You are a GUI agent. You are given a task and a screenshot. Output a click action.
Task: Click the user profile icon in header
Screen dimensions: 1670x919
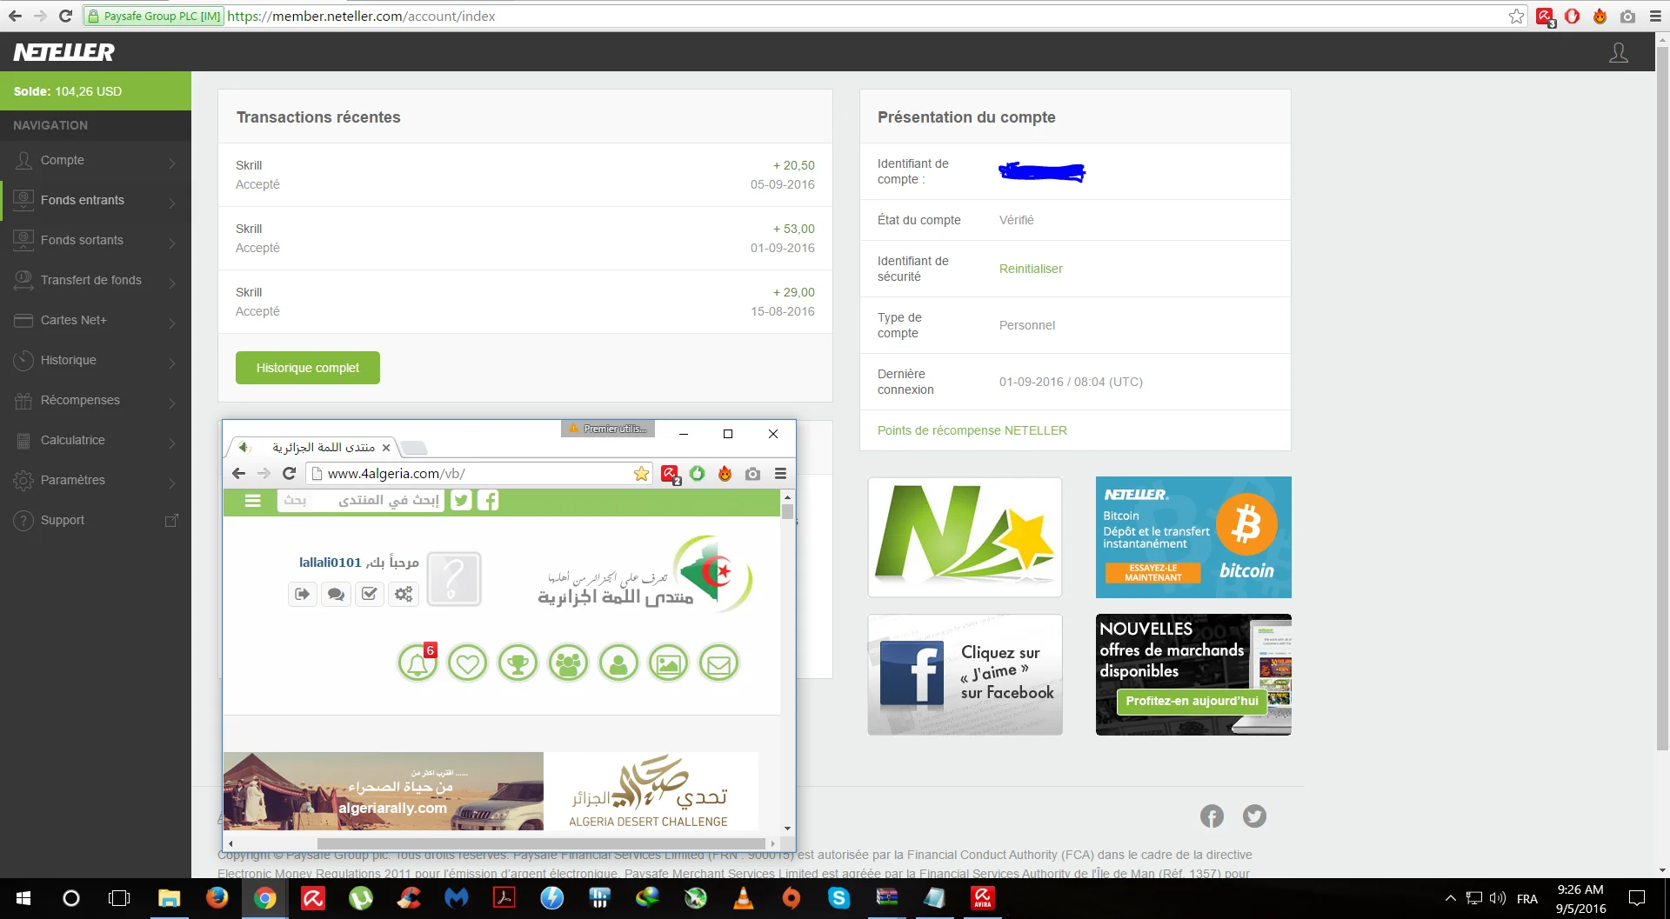tap(1618, 53)
